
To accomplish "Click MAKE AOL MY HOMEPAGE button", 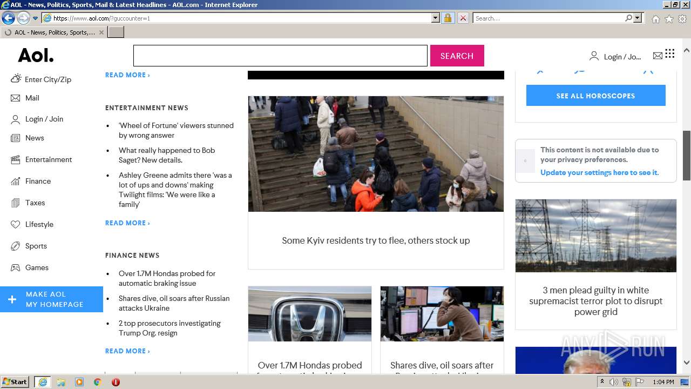I will [51, 299].
